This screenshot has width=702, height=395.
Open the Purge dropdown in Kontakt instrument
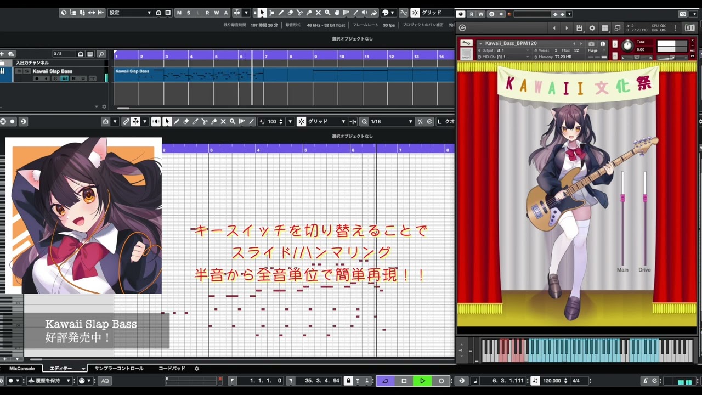point(595,50)
